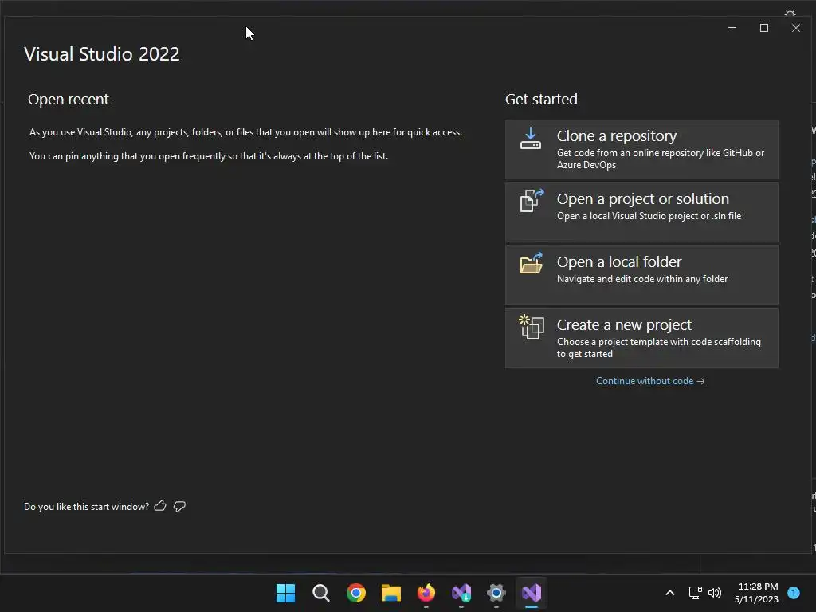Open the network status tray icon
Image resolution: width=816 pixels, height=612 pixels.
(x=695, y=593)
